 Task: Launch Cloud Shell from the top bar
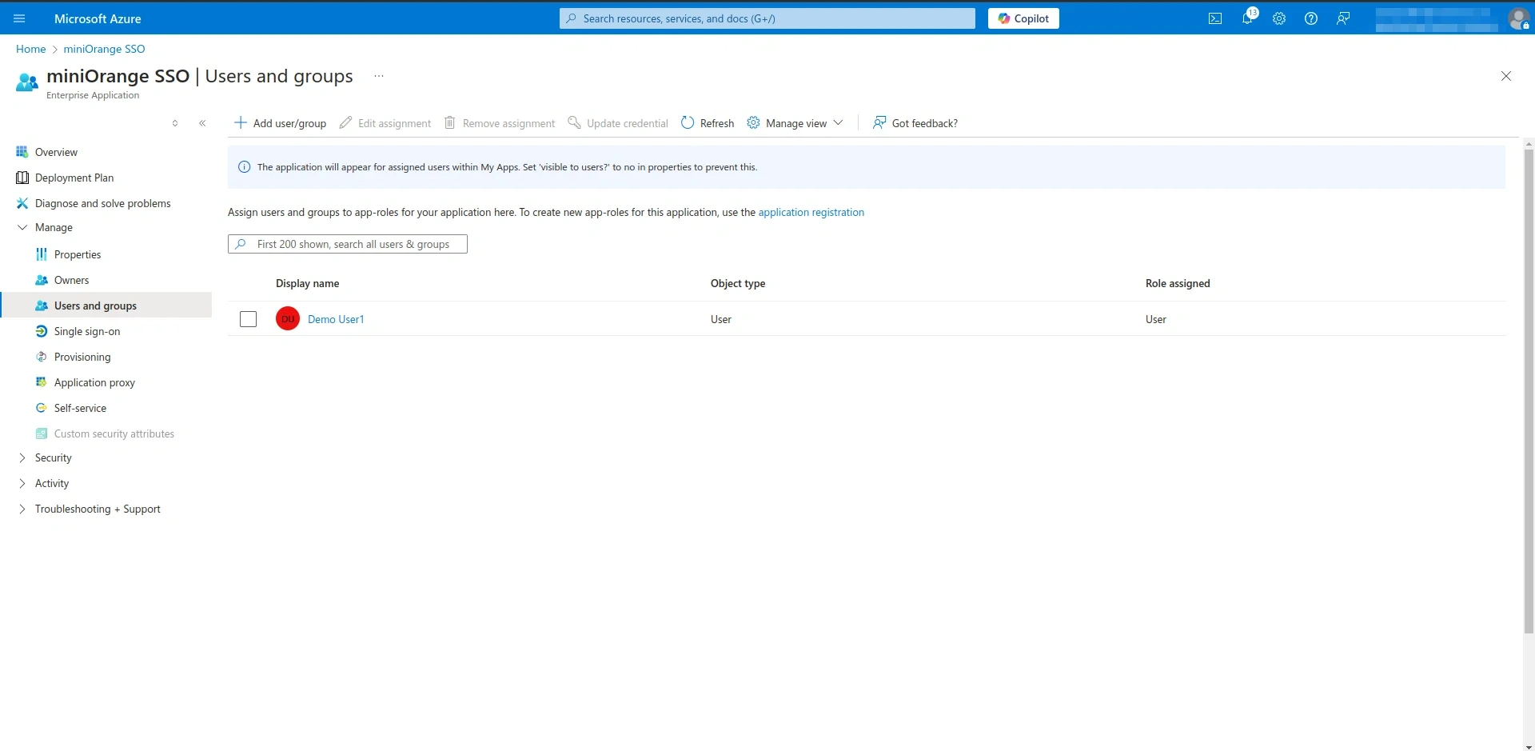point(1214,18)
